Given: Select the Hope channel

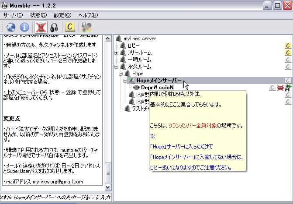Looking at the screenshot, I should click(x=138, y=74).
